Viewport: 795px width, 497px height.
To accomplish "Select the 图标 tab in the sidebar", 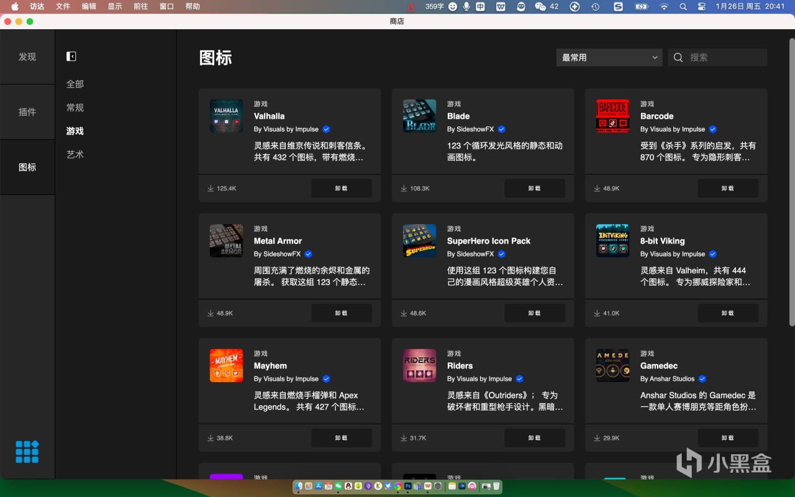I will [x=27, y=167].
